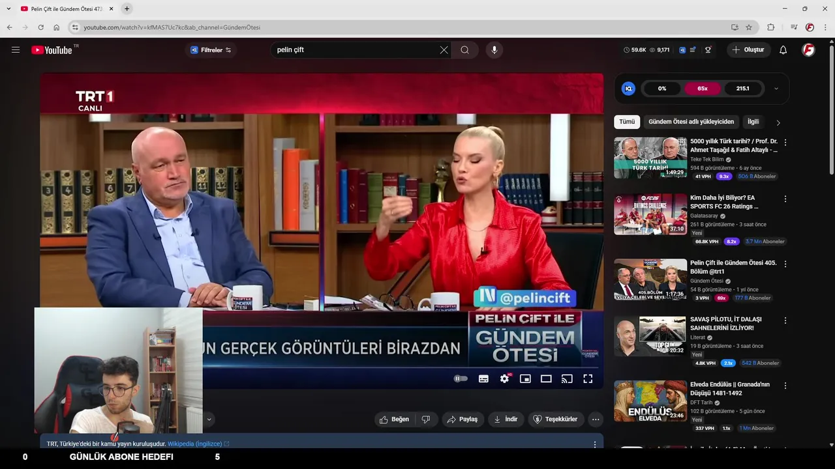Open Chrome tab search dropdown
Screen dimensions: 835x469
pyautogui.click(x=8, y=9)
